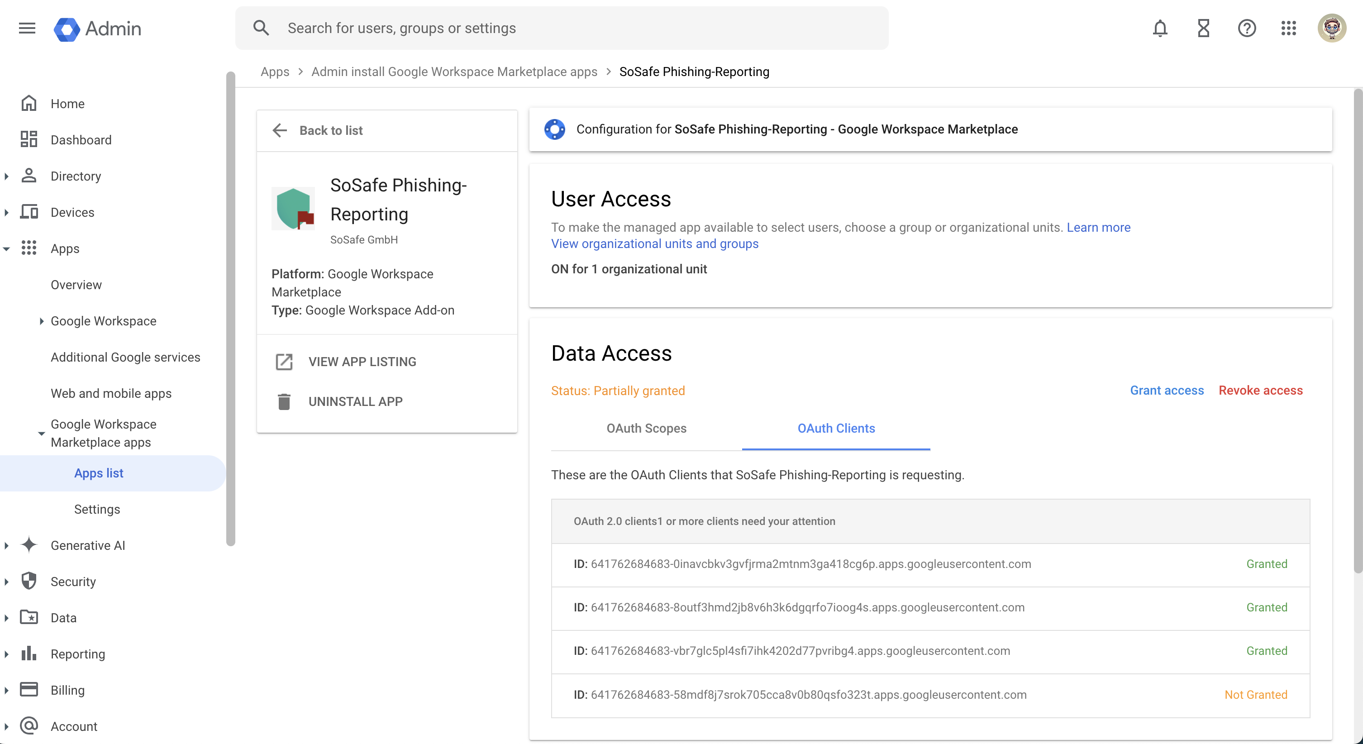Open the Google apps grid icon
The image size is (1363, 744).
point(1288,28)
